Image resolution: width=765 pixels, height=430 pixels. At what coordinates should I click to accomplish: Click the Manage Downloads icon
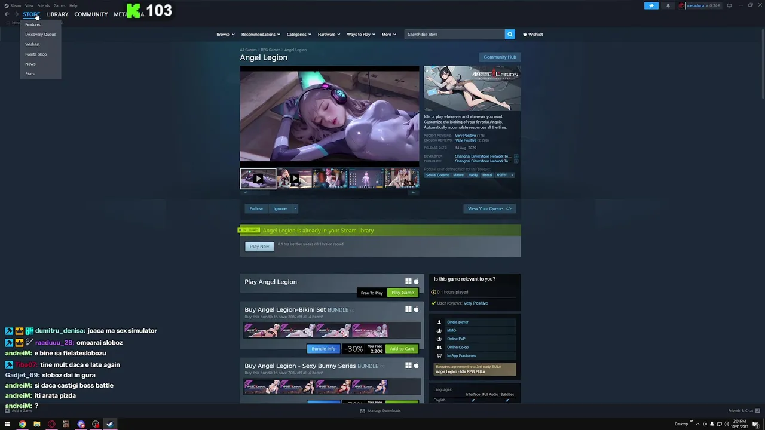tap(362, 411)
